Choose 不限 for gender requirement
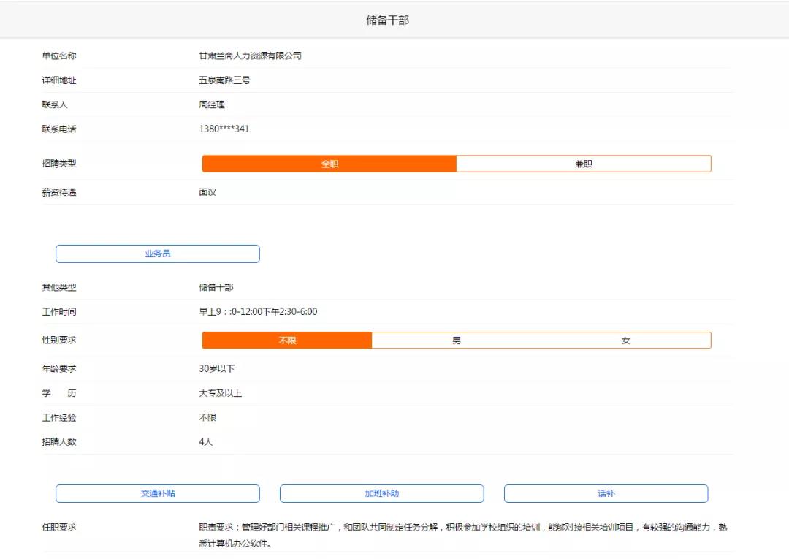This screenshot has height=559, width=789. (287, 341)
